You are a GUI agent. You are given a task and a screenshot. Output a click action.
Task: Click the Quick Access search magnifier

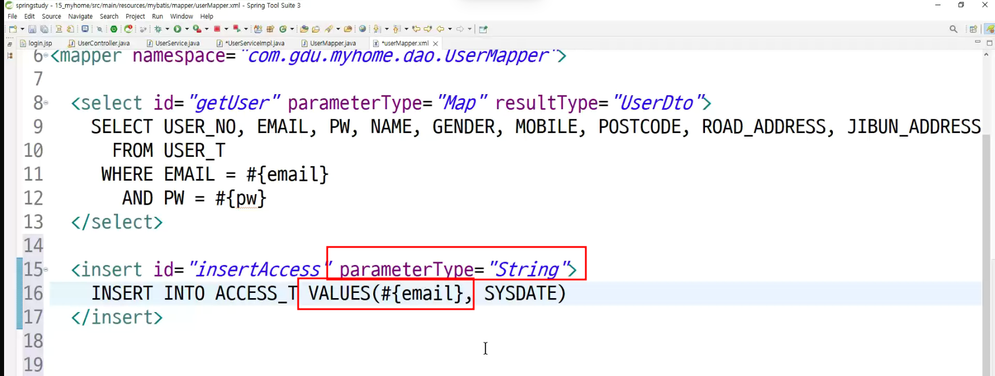[x=953, y=29]
